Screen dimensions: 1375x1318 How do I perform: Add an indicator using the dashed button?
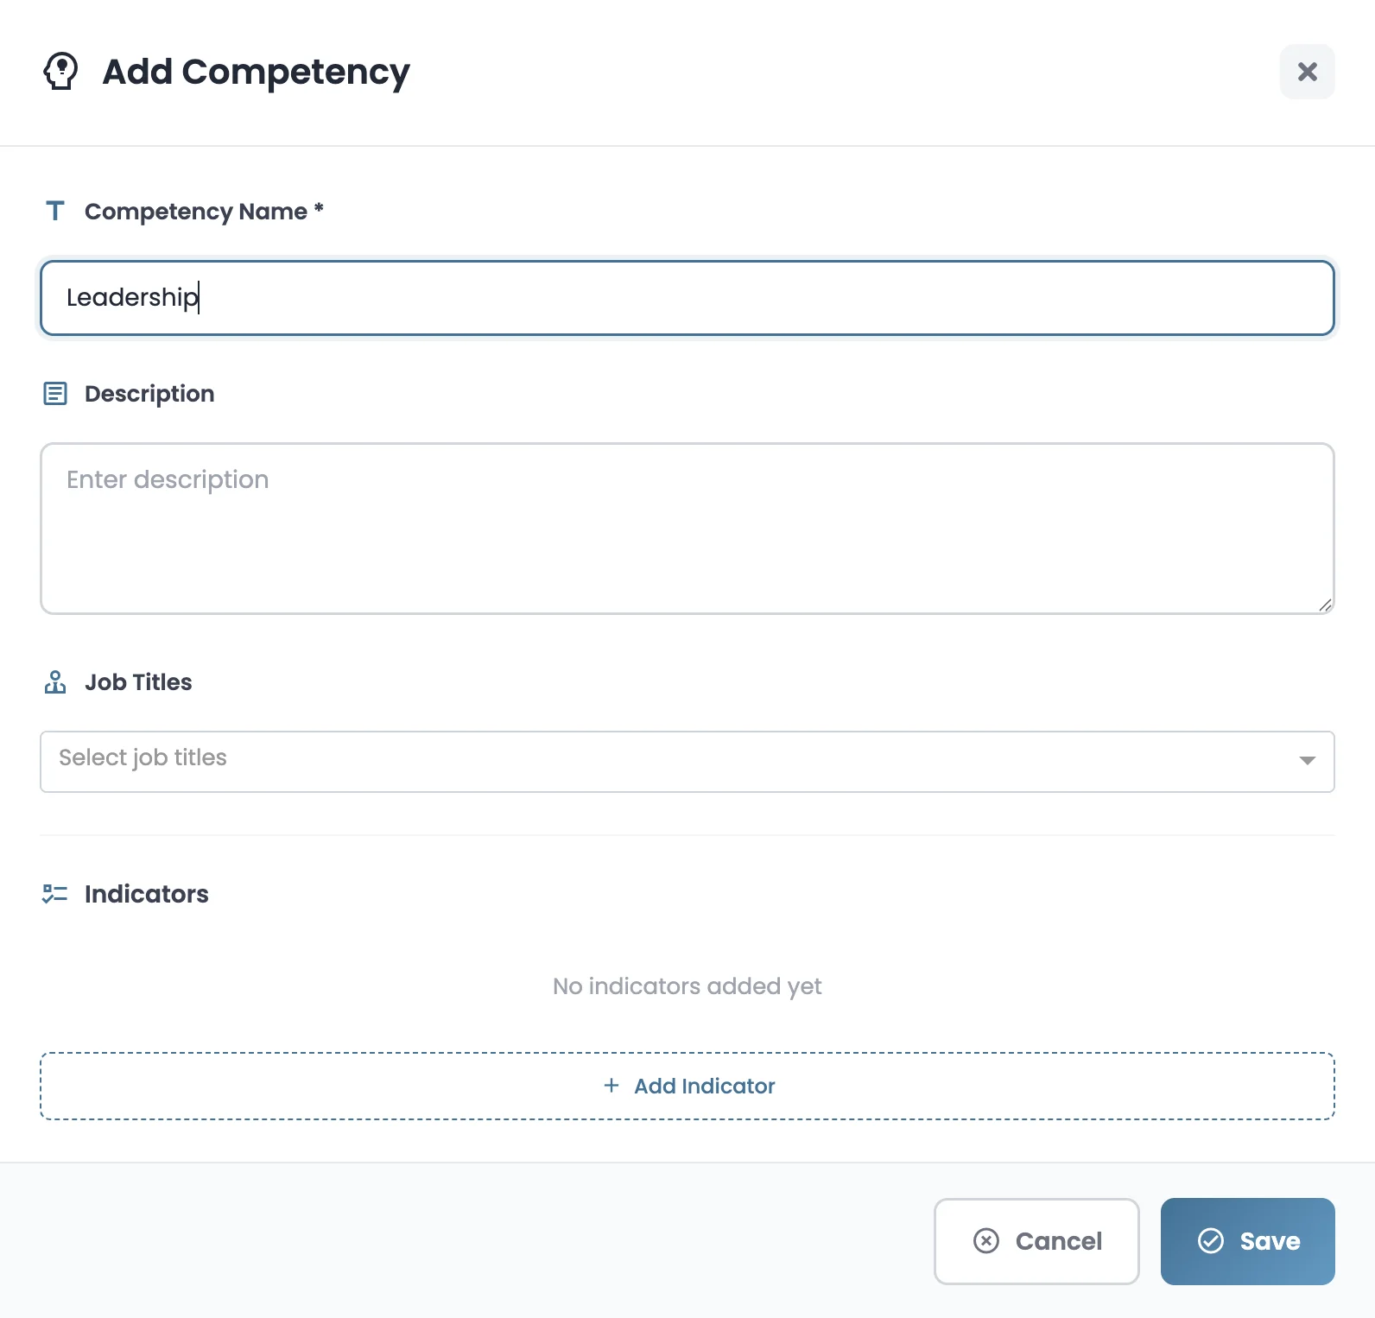pyautogui.click(x=687, y=1085)
